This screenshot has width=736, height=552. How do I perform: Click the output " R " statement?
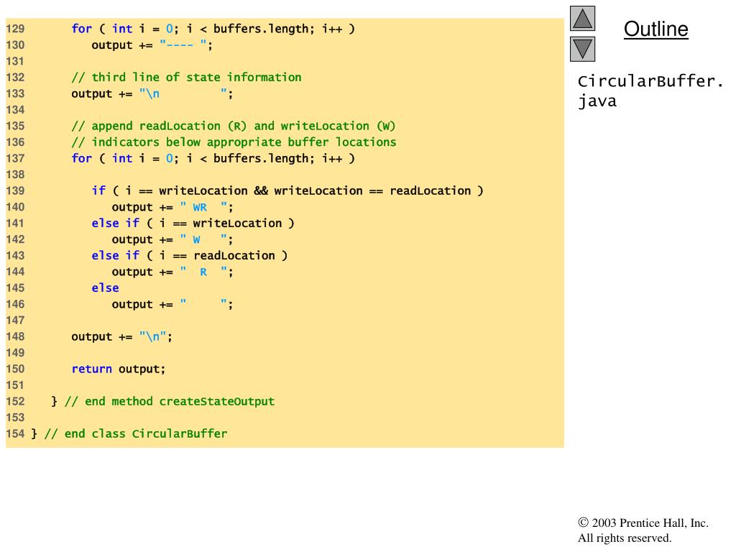point(172,272)
